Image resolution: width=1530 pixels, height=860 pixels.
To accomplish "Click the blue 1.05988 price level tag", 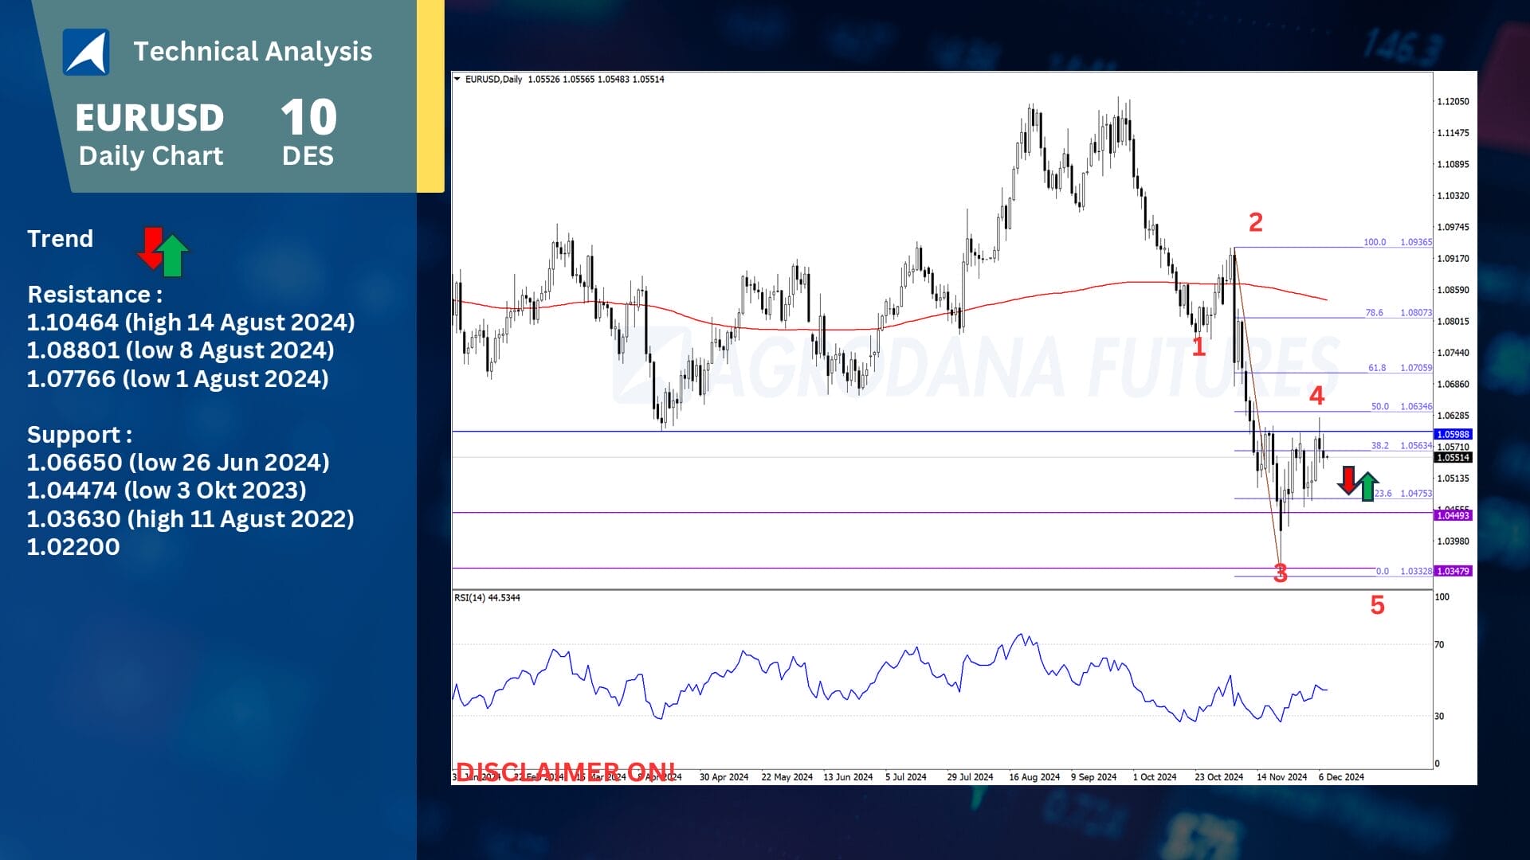I will coord(1453,434).
